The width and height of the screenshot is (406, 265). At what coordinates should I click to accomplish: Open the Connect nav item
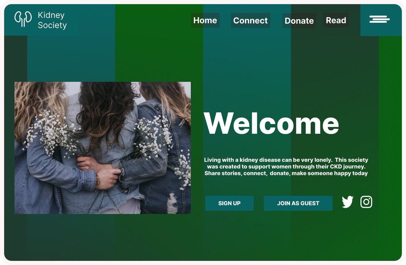[x=250, y=21]
